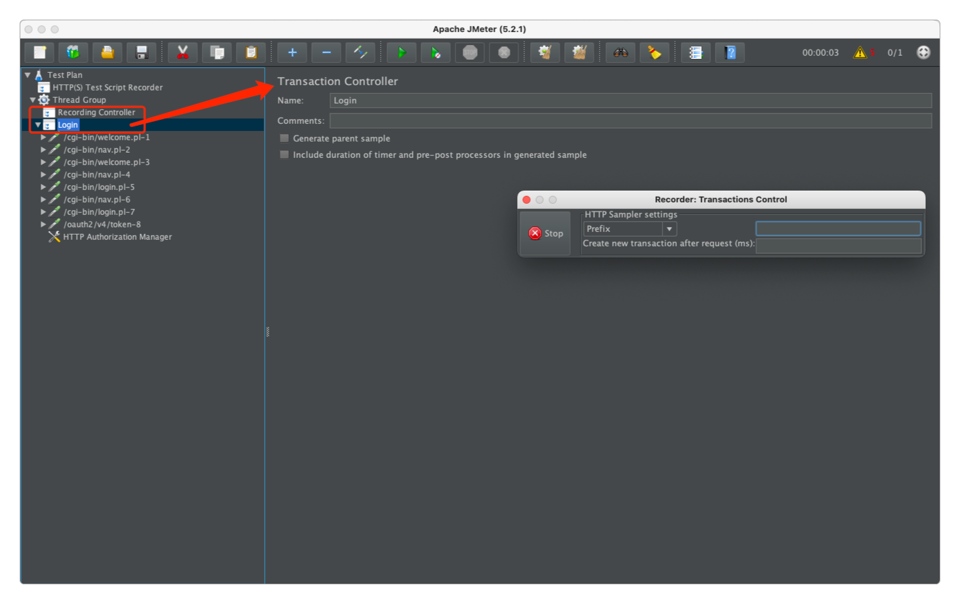Select Recording Controller tree item
This screenshot has width=960, height=604.
tap(96, 112)
